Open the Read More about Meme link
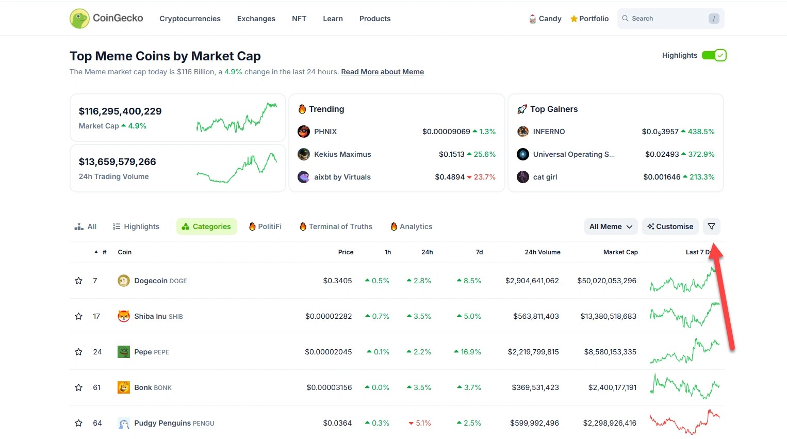787x439 pixels. (382, 72)
